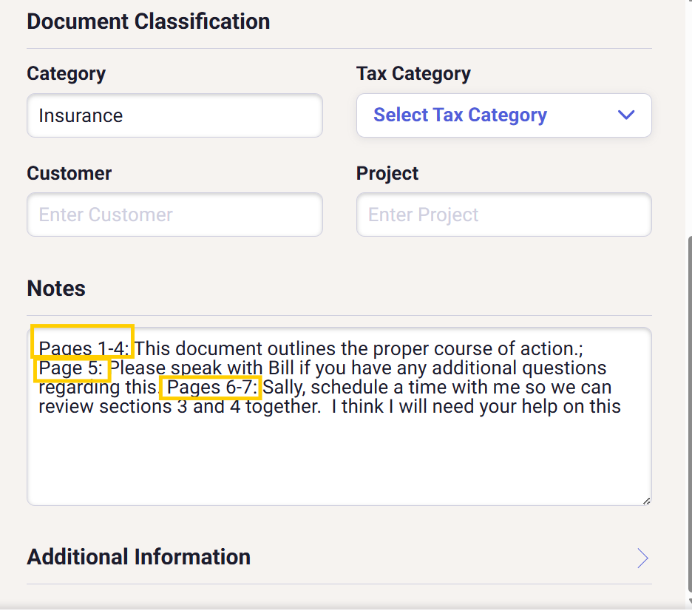Click the Category field containing Insurance
The height and width of the screenshot is (611, 692).
[174, 115]
